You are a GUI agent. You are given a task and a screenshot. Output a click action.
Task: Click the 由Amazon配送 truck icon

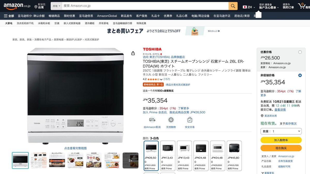click(152, 120)
